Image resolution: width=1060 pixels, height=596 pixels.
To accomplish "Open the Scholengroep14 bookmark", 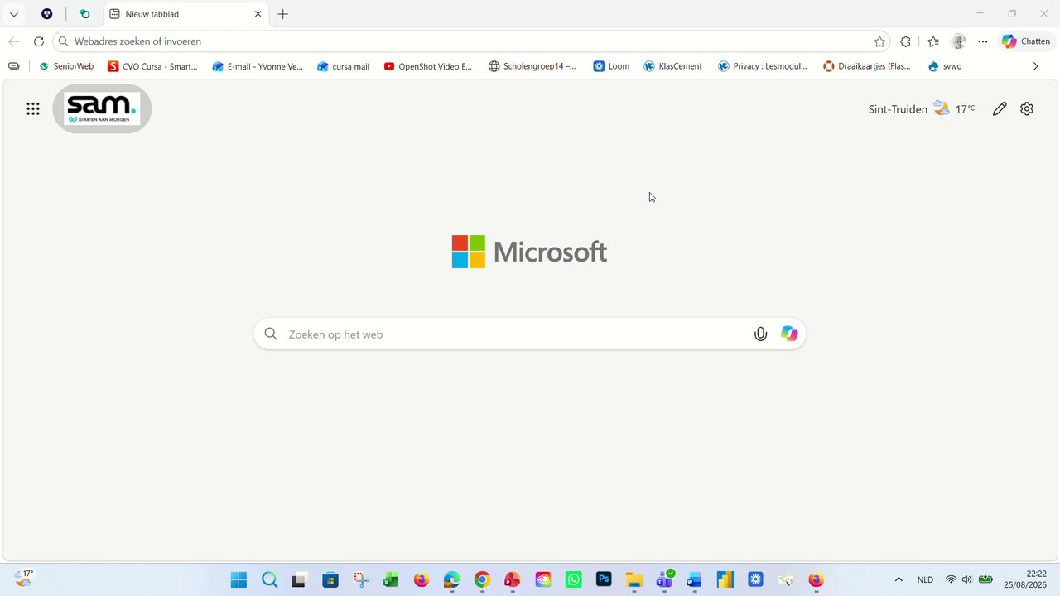I will pyautogui.click(x=532, y=66).
